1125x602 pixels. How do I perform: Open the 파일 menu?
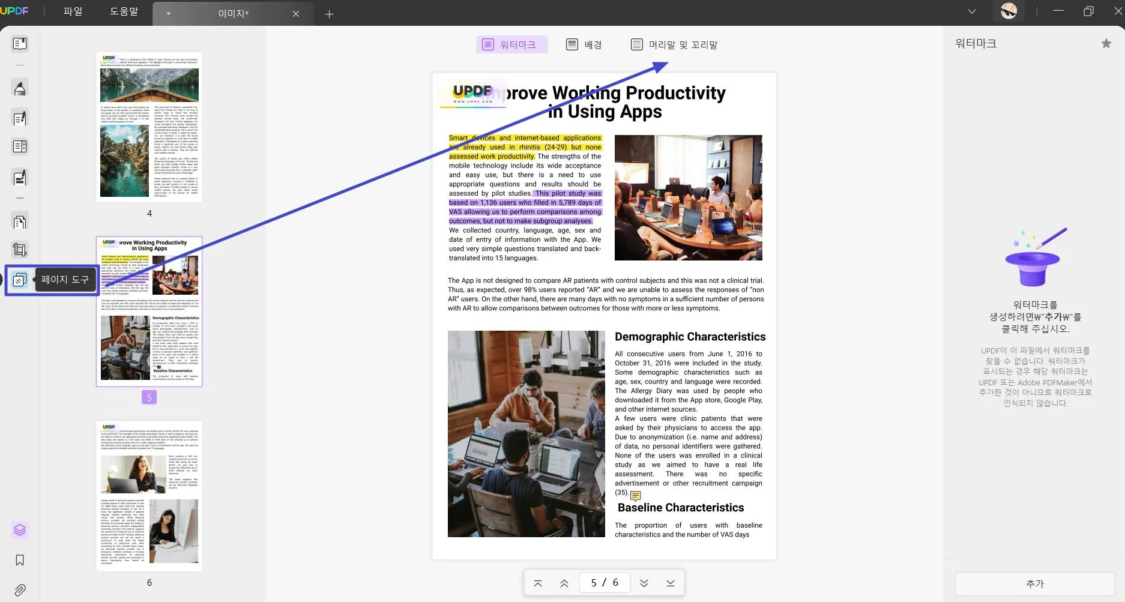tap(73, 11)
